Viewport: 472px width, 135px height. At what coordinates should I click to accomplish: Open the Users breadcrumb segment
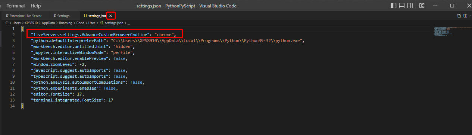pyautogui.click(x=17, y=23)
